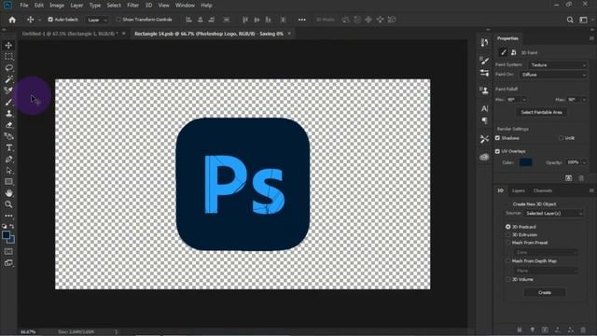The height and width of the screenshot is (336, 597).
Task: Click the trash icon in 3D panel
Action: [x=583, y=329]
